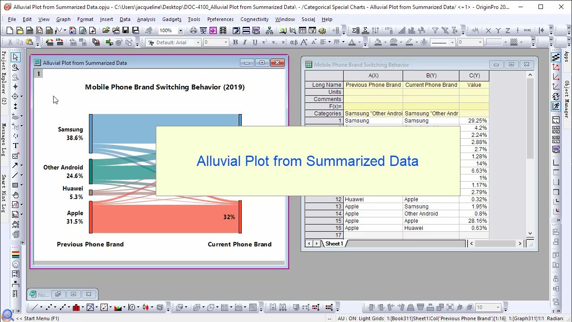Click the Increase Font Size icon
Screen dimensions: 572x322
(304, 42)
